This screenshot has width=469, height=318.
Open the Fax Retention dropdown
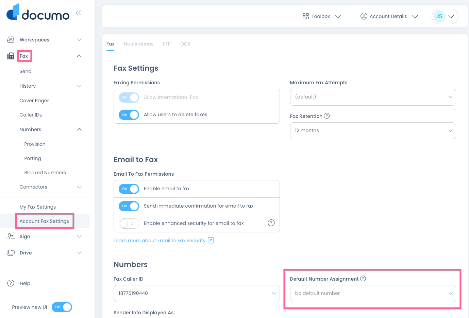tap(373, 130)
